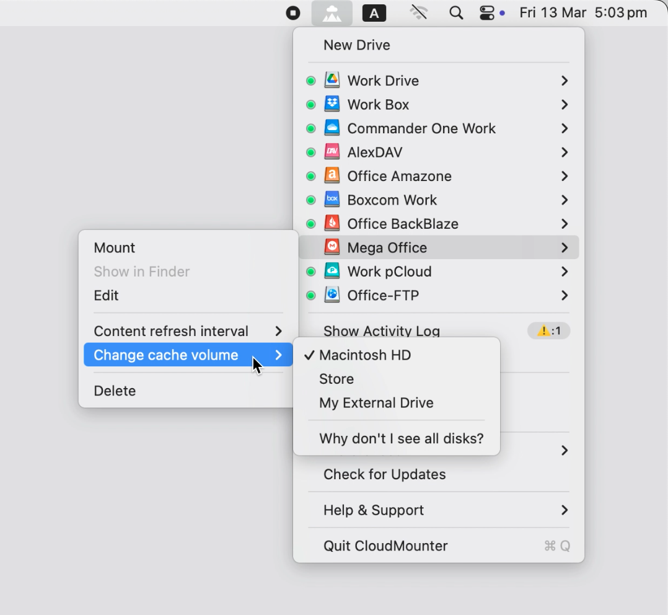Expand the Boxcom Work submenu arrow

(565, 200)
